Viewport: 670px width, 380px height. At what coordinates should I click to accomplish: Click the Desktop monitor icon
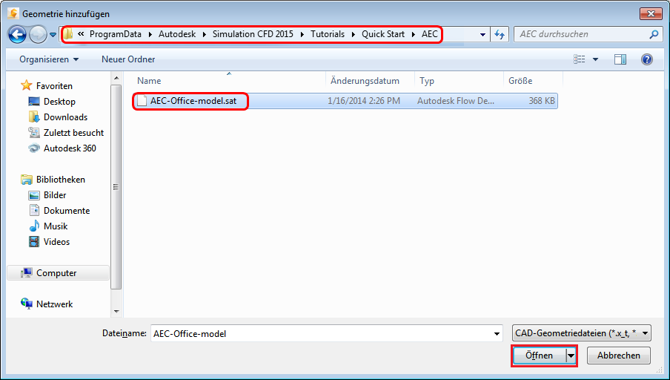pos(34,102)
